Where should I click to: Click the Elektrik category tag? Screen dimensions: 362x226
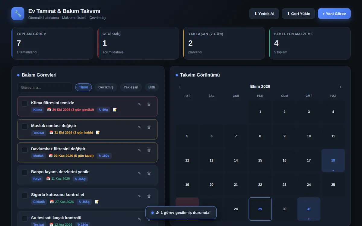coord(39,202)
